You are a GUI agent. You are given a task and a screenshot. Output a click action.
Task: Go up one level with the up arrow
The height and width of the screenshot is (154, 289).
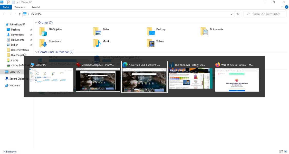(x=20, y=14)
